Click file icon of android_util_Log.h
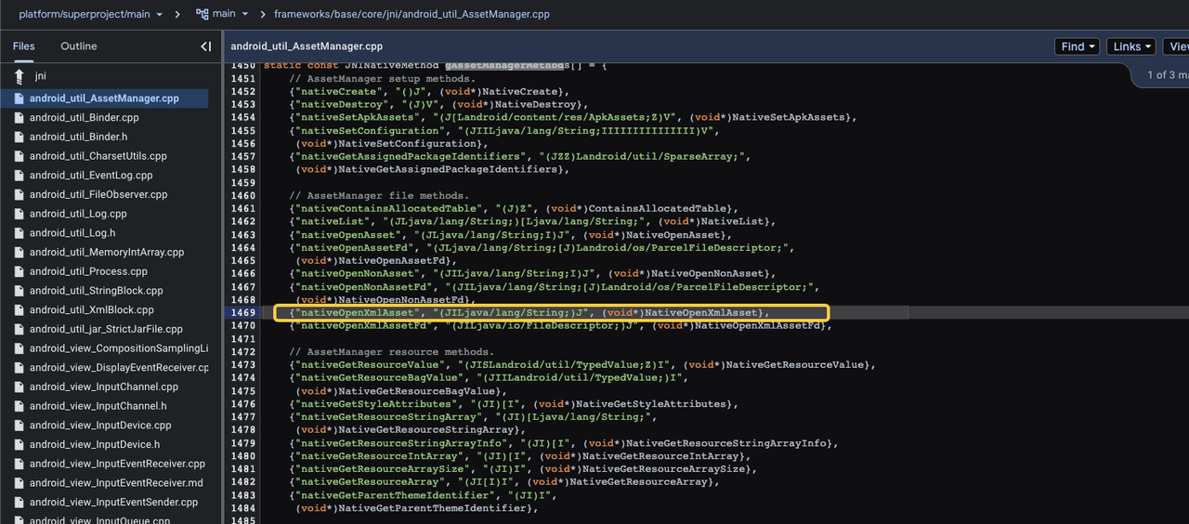Viewport: 1189px width, 524px height. (x=19, y=233)
